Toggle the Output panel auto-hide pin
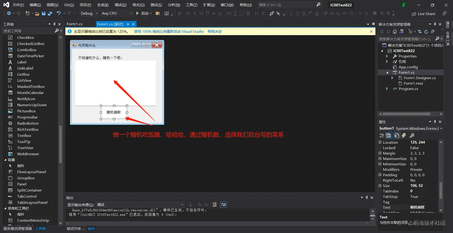 367,198
